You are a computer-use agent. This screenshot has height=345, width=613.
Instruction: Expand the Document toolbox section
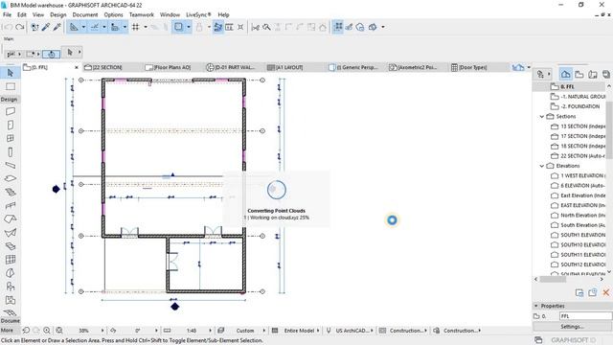point(11,321)
